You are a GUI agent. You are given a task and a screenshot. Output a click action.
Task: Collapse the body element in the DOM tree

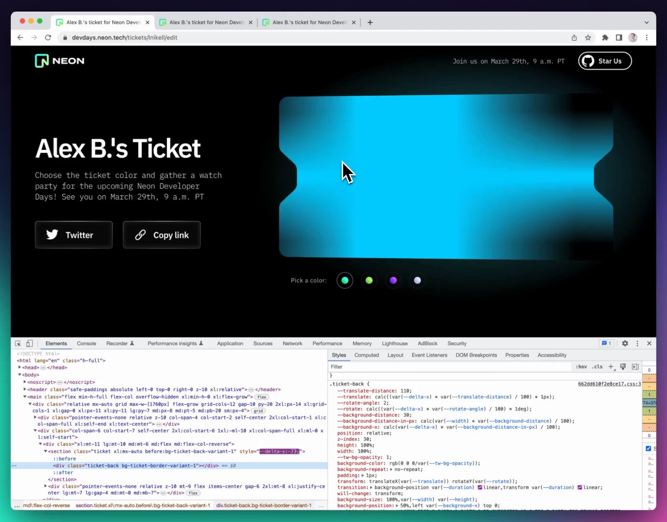coord(20,375)
